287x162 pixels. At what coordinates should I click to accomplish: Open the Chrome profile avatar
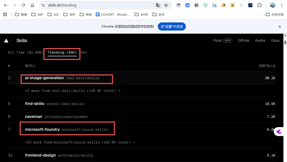pos(273,5)
